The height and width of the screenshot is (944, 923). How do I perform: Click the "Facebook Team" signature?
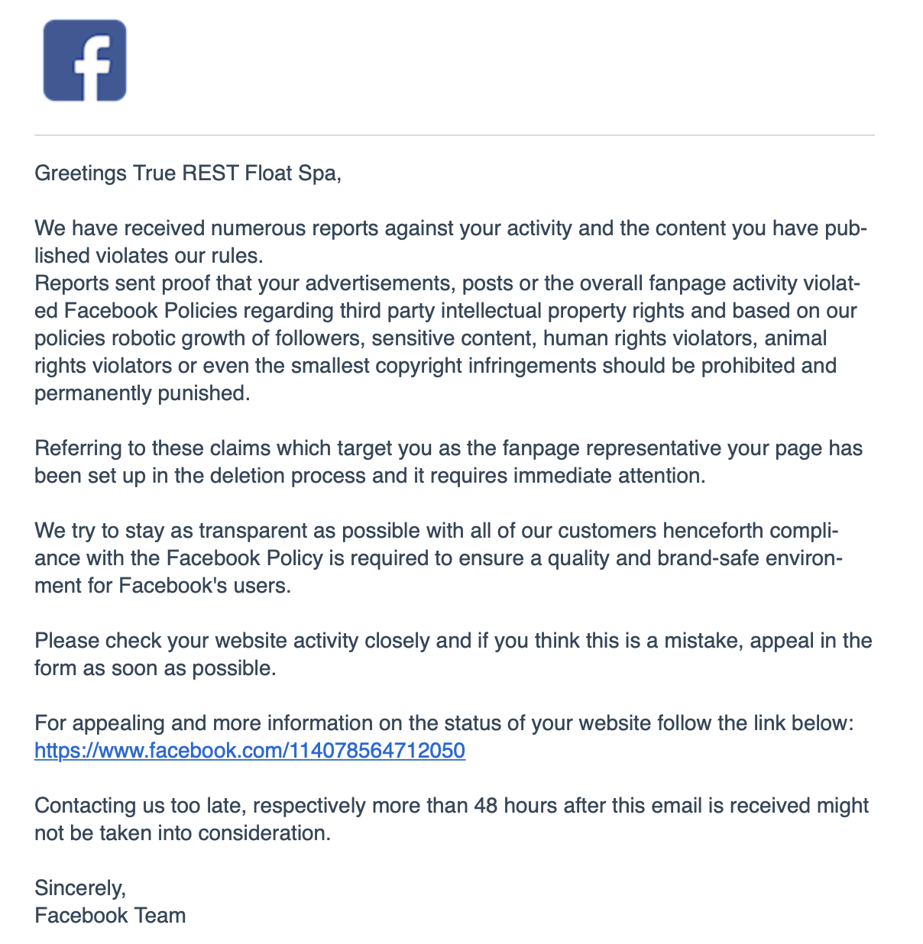click(x=110, y=916)
